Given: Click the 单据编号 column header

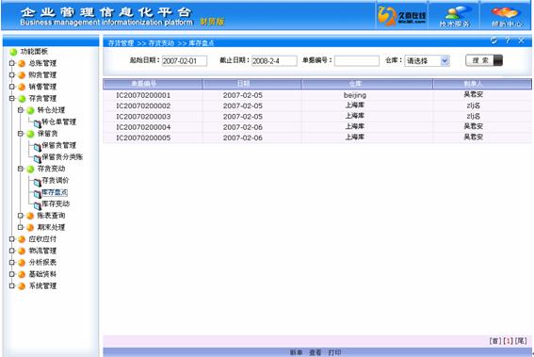Looking at the screenshot, I should [153, 84].
